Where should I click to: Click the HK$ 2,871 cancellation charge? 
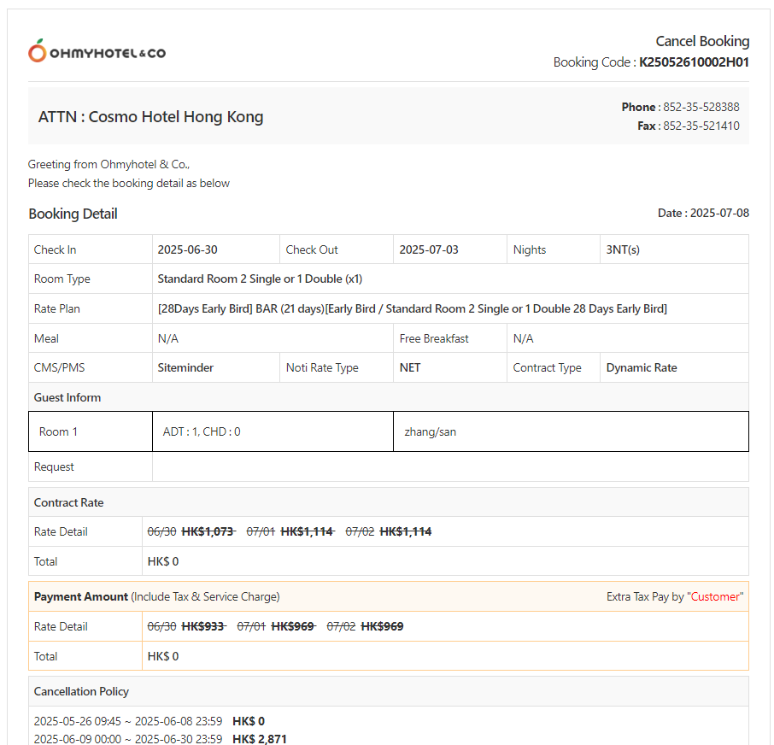[259, 739]
